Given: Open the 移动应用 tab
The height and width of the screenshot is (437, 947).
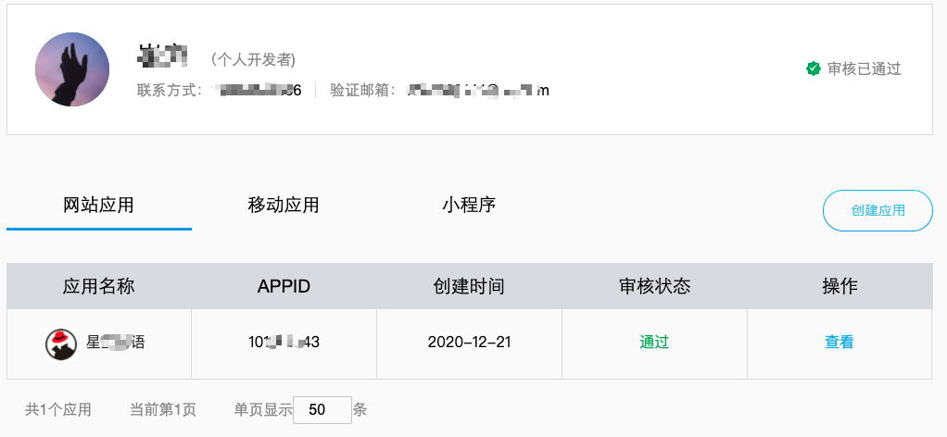Looking at the screenshot, I should pyautogui.click(x=284, y=206).
